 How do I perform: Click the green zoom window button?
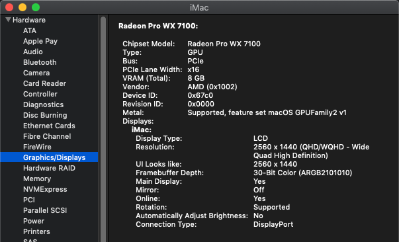tap(36, 7)
